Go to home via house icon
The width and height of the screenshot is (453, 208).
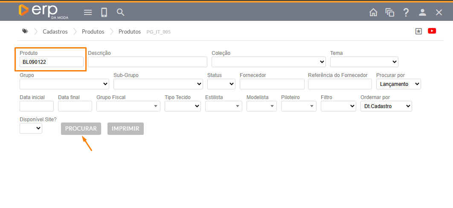[373, 12]
